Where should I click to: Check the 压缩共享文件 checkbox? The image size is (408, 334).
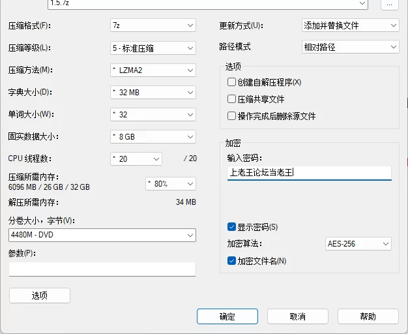coord(231,99)
